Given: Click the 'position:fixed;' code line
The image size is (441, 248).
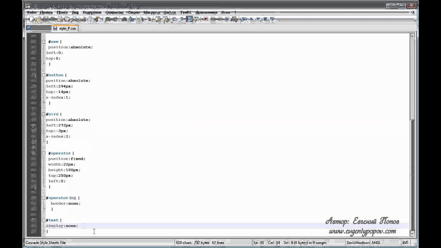Looking at the screenshot, I should [66, 159].
